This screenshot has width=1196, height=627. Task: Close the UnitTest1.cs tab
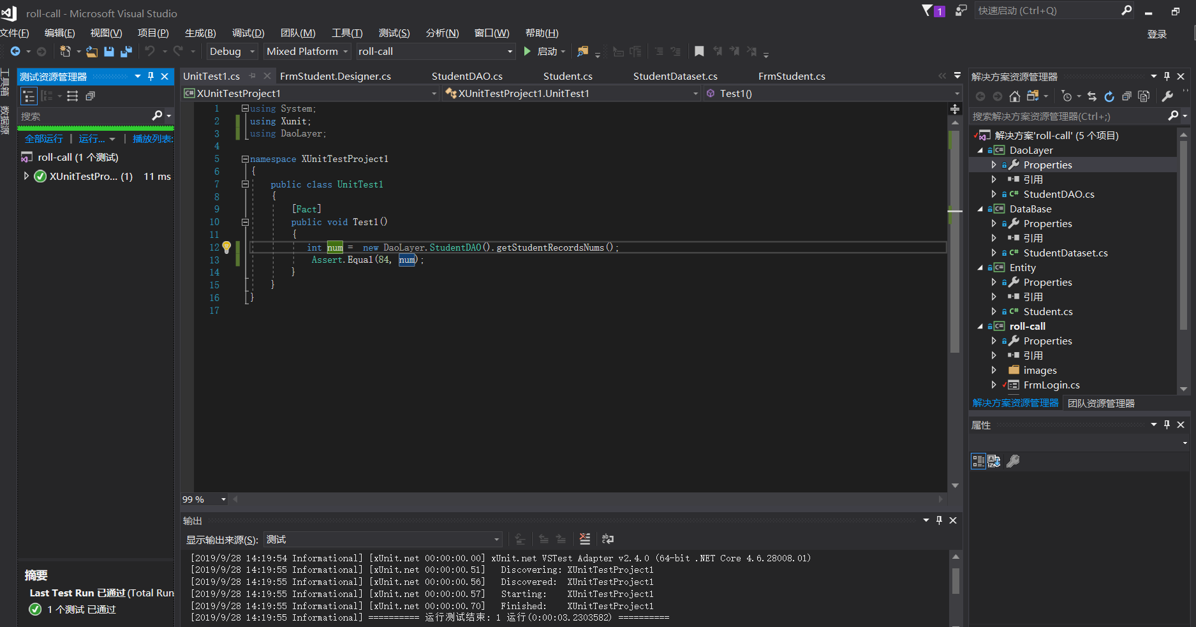click(267, 76)
